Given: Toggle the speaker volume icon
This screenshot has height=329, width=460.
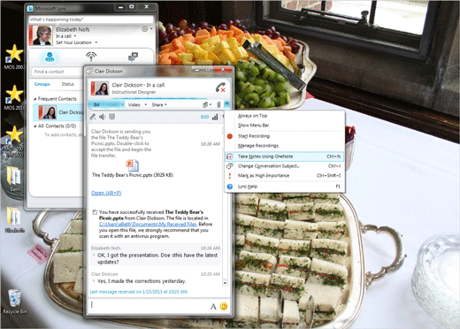Looking at the screenshot, I should point(103,117).
